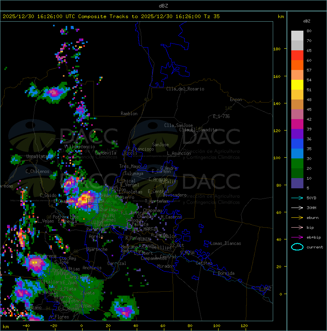This screenshot has height=331, width=327.
Task: Click the 'current' legend label
Action: pyautogui.click(x=315, y=247)
